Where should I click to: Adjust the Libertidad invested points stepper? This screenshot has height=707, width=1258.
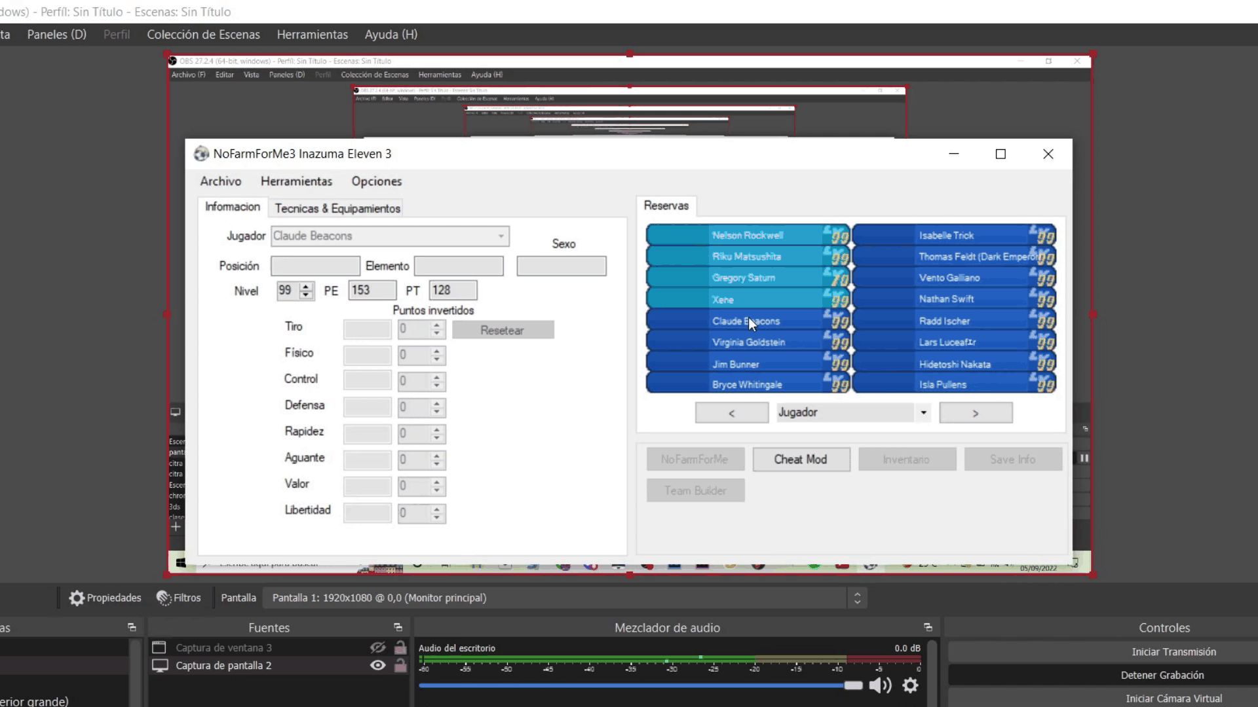(x=437, y=513)
